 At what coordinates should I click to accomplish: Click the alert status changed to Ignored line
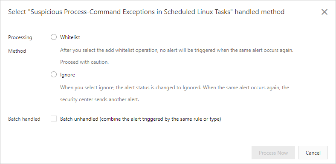(174, 88)
